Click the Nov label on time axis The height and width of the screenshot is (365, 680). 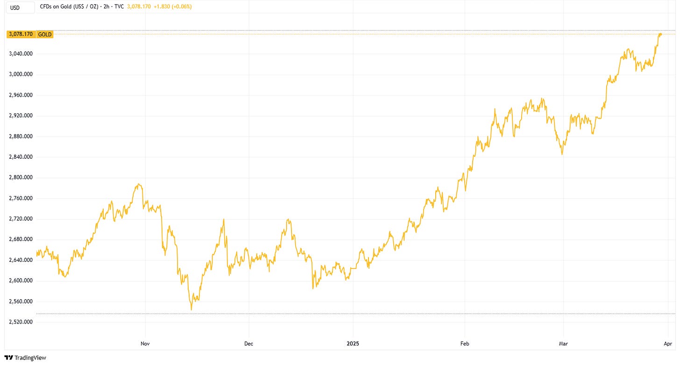pos(145,344)
